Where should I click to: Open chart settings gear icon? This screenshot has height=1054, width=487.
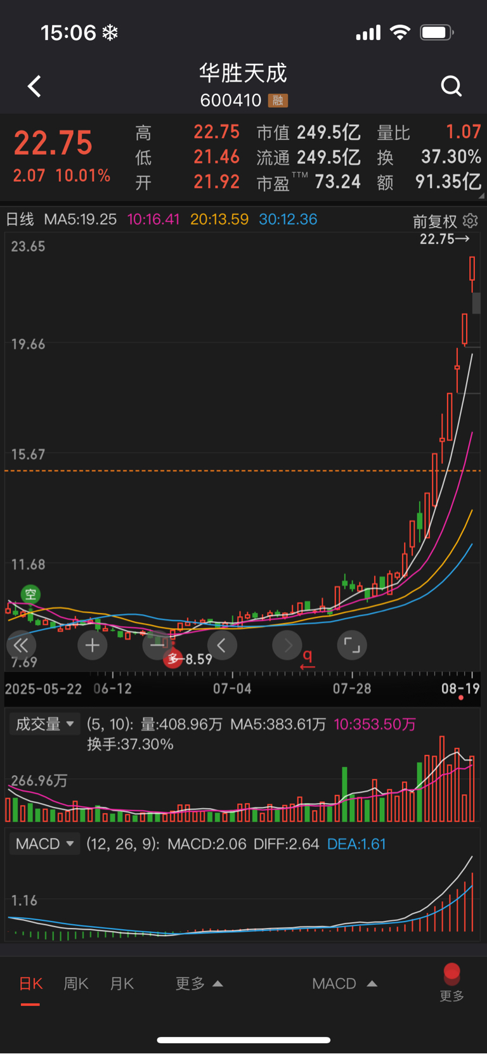471,221
